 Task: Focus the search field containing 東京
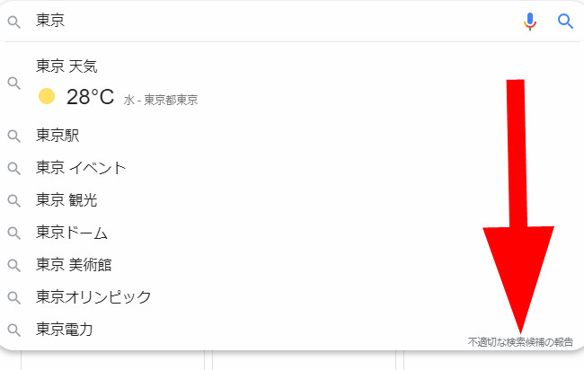tap(270, 21)
